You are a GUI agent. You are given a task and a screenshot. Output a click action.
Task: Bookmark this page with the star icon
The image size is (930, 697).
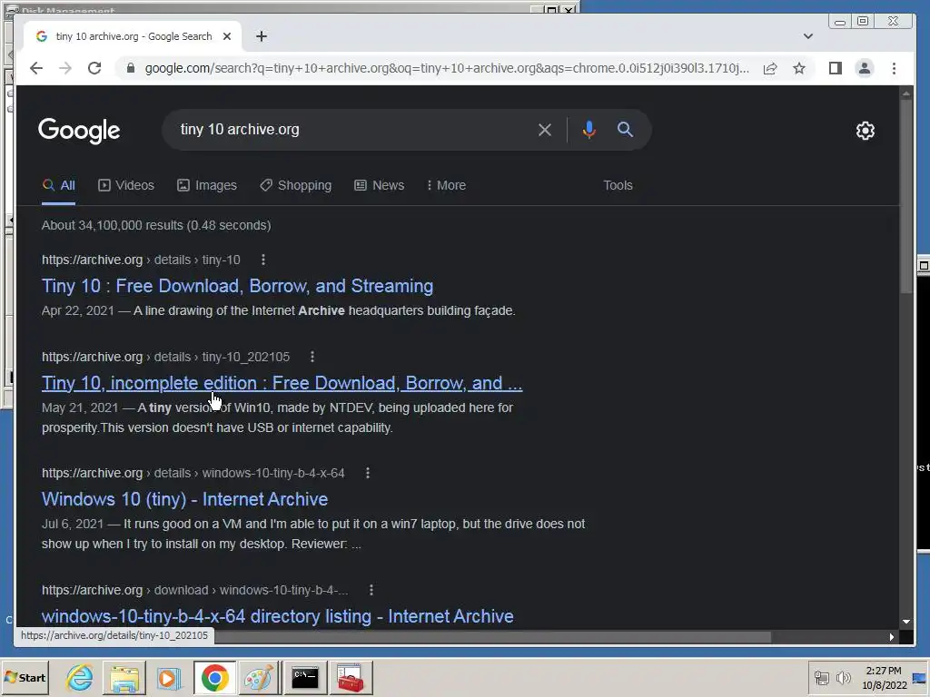point(799,68)
